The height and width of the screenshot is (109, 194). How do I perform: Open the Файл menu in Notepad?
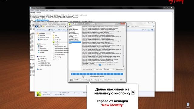coord(32,11)
